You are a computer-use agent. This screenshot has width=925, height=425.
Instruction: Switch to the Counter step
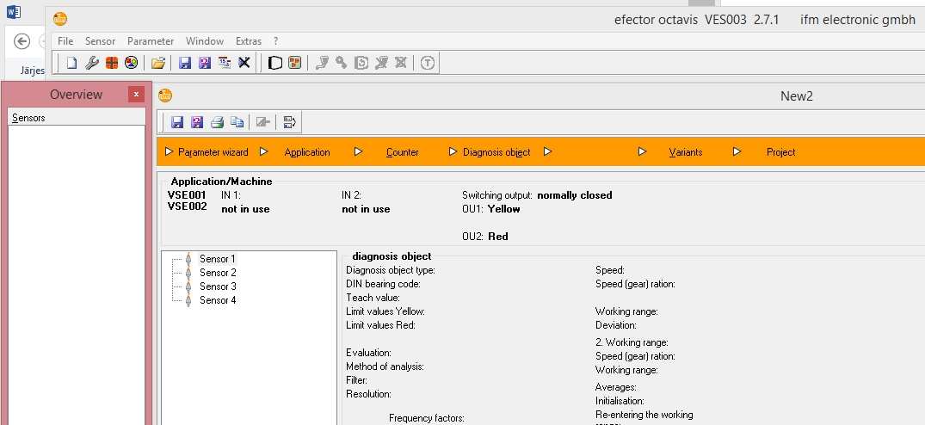click(403, 152)
